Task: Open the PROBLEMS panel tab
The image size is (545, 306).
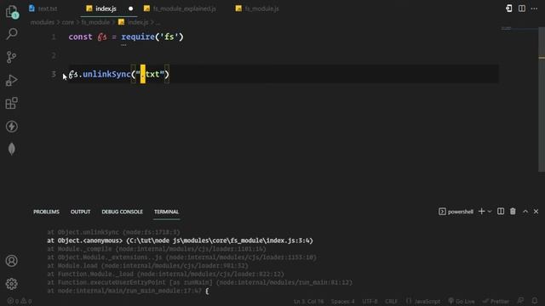Action: click(x=46, y=212)
